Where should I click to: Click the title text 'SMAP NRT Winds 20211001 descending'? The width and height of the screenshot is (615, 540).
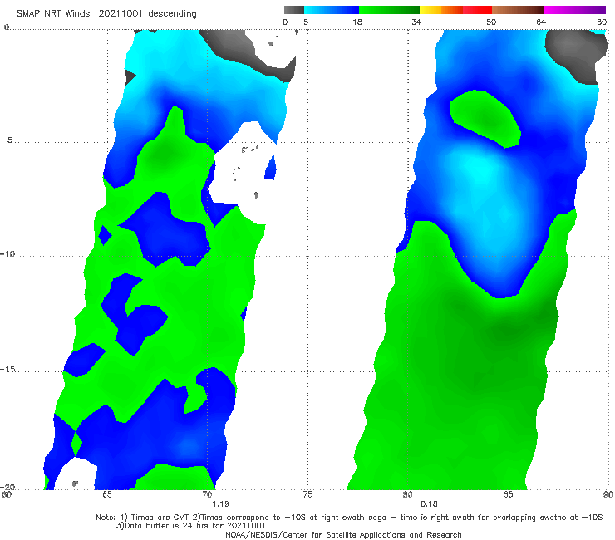pyautogui.click(x=106, y=13)
